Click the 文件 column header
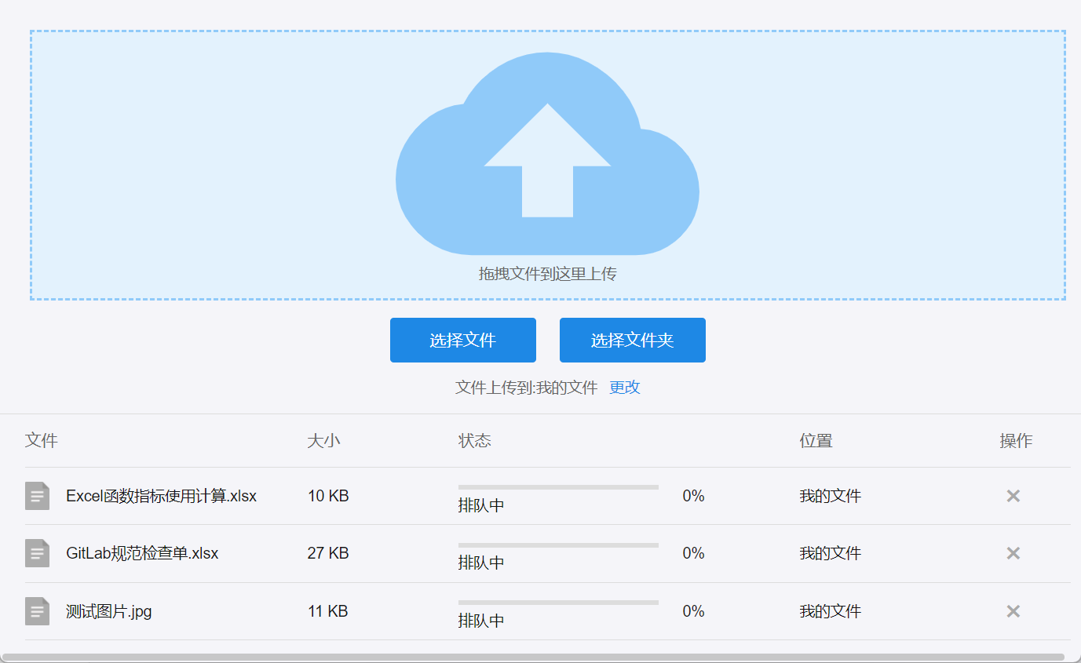Image resolution: width=1081 pixels, height=663 pixels. click(42, 441)
